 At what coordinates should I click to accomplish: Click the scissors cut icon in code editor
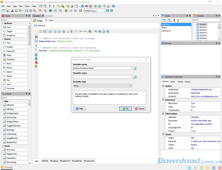tap(68, 32)
